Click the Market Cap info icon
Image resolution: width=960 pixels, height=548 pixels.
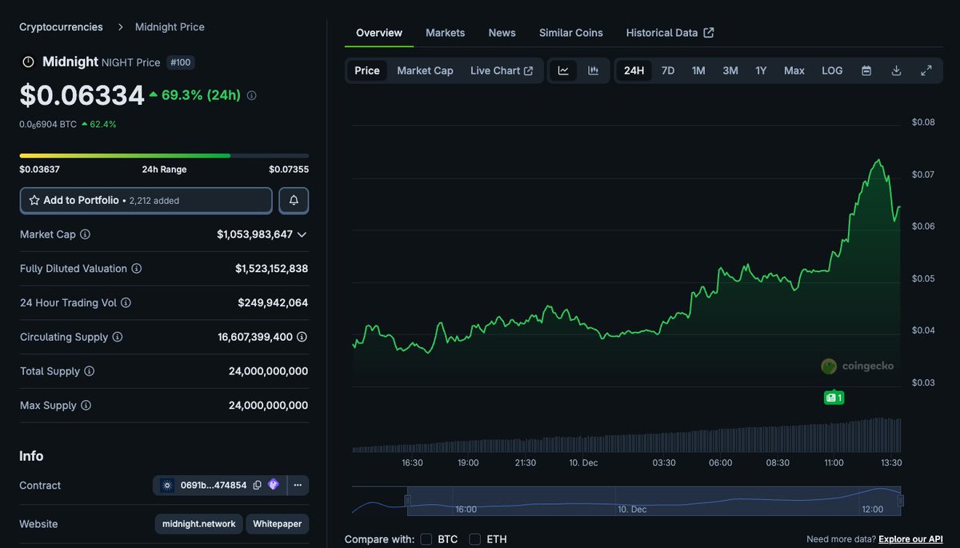85,234
